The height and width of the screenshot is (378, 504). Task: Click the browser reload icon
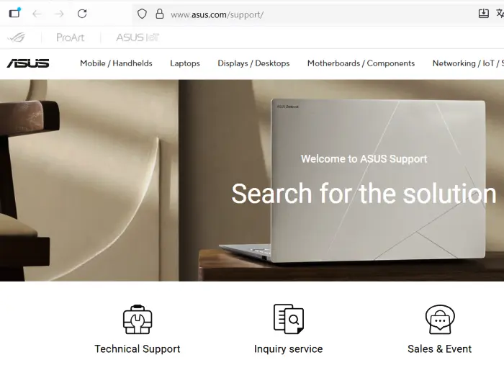coord(82,14)
